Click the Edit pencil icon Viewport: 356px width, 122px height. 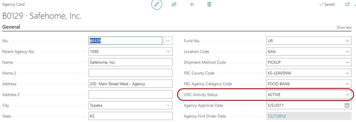coord(156,5)
